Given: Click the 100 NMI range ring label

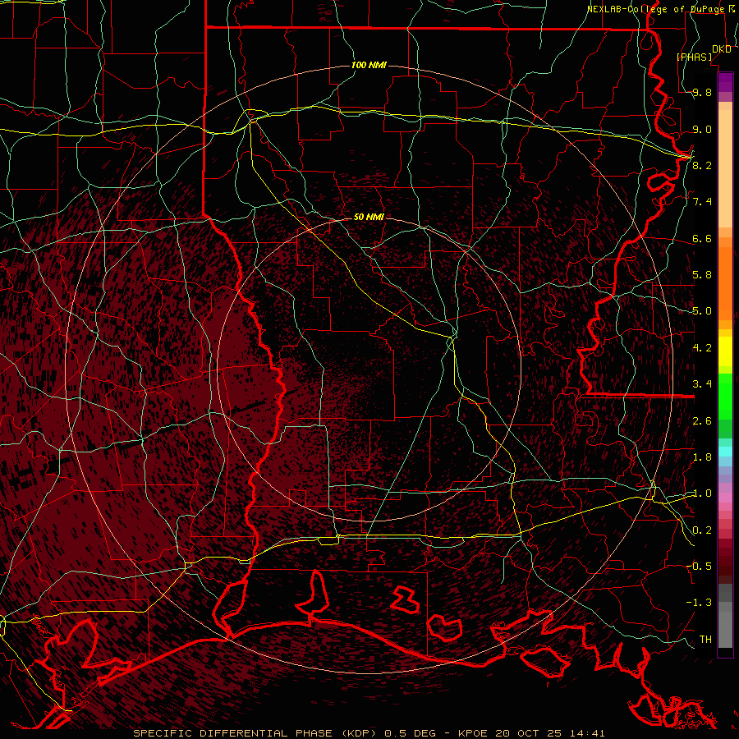Looking at the screenshot, I should click(369, 65).
